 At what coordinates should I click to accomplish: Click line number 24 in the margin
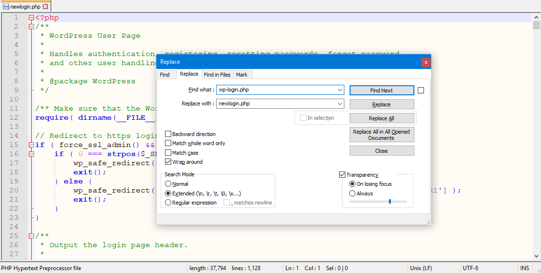pos(14,227)
